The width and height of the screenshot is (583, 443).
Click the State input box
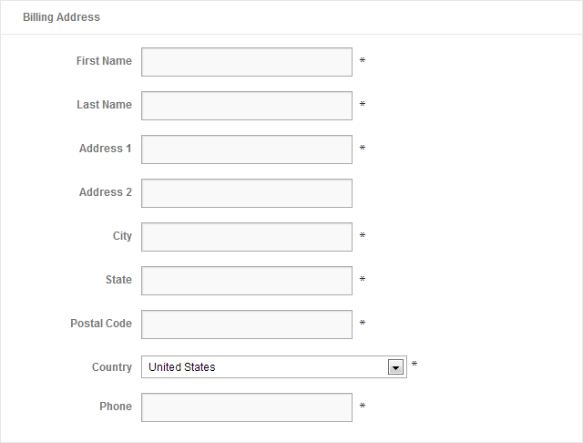click(246, 281)
